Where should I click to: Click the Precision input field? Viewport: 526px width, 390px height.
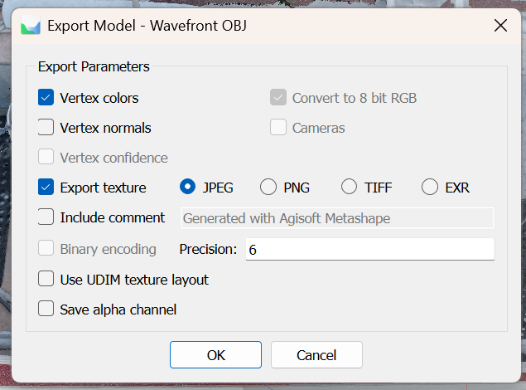point(369,249)
